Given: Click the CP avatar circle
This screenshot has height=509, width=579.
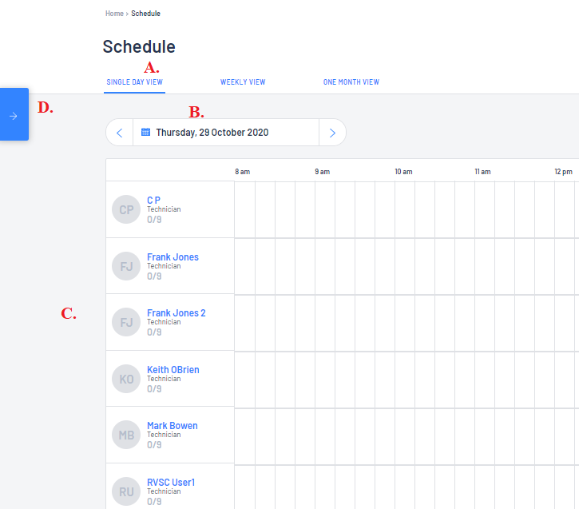Looking at the screenshot, I should point(126,209).
